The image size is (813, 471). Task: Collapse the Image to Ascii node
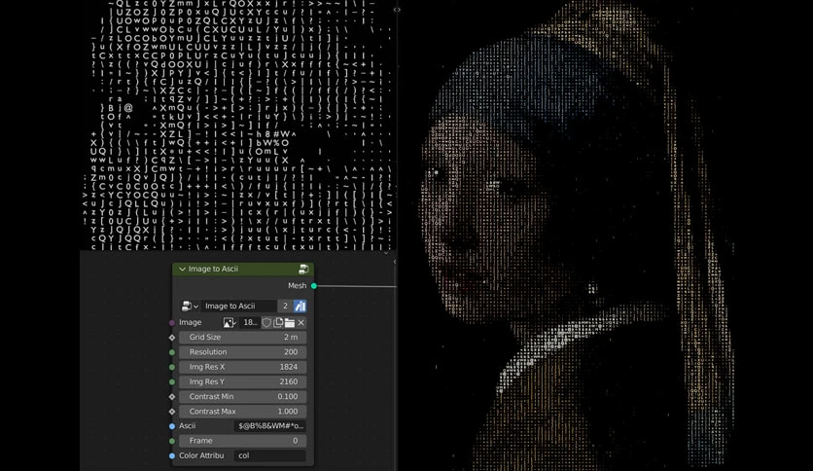tap(182, 270)
